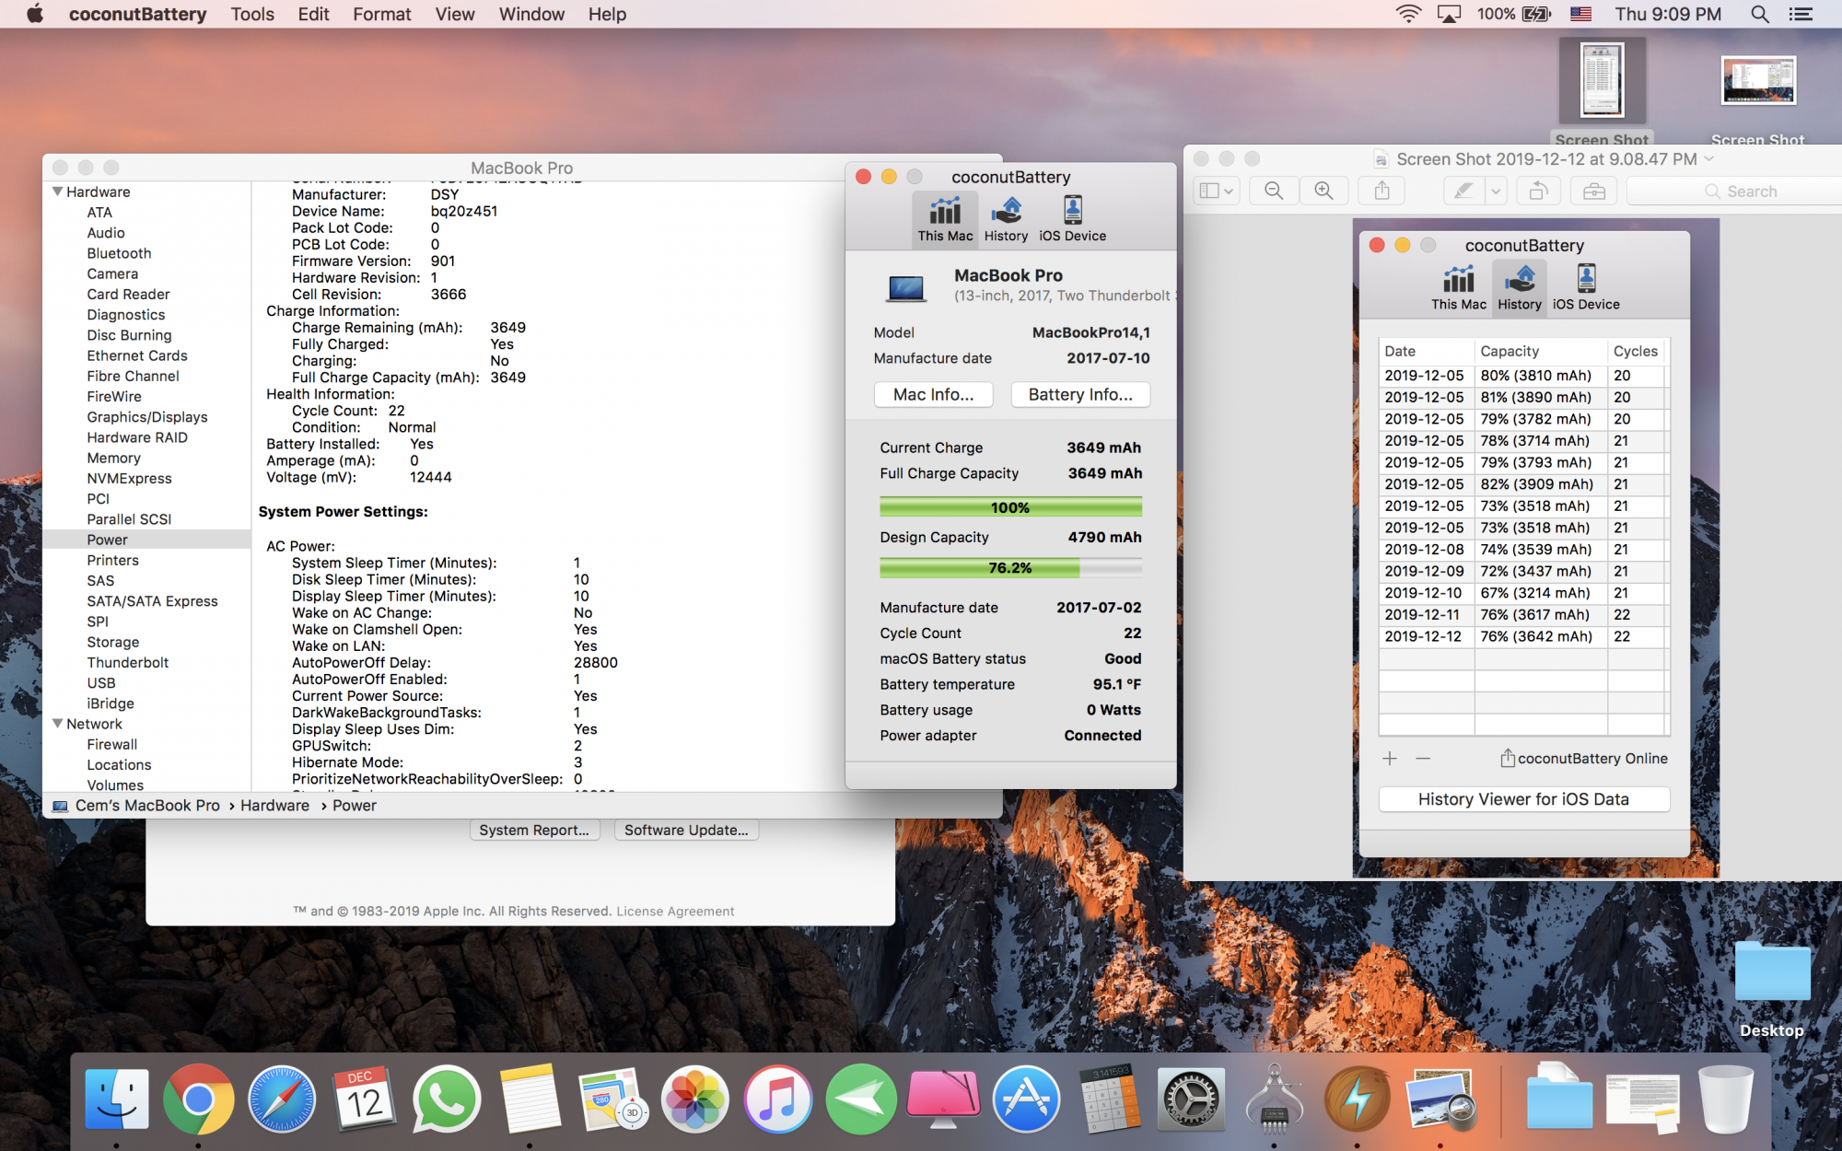Click the 76.2% design capacity bar
This screenshot has height=1151, width=1842.
[x=1010, y=568]
